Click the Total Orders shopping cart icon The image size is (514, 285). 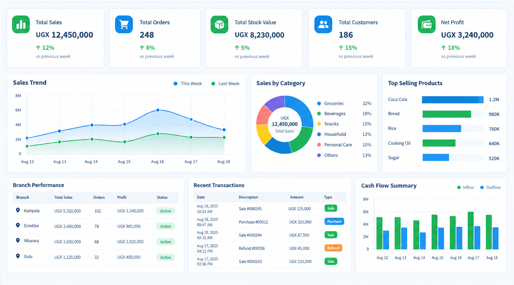(x=124, y=25)
